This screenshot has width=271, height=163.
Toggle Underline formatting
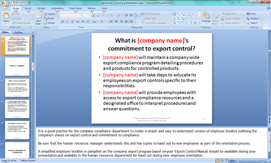click(72, 22)
